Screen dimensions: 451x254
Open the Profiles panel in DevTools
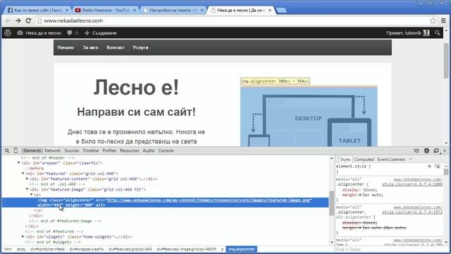click(x=109, y=150)
